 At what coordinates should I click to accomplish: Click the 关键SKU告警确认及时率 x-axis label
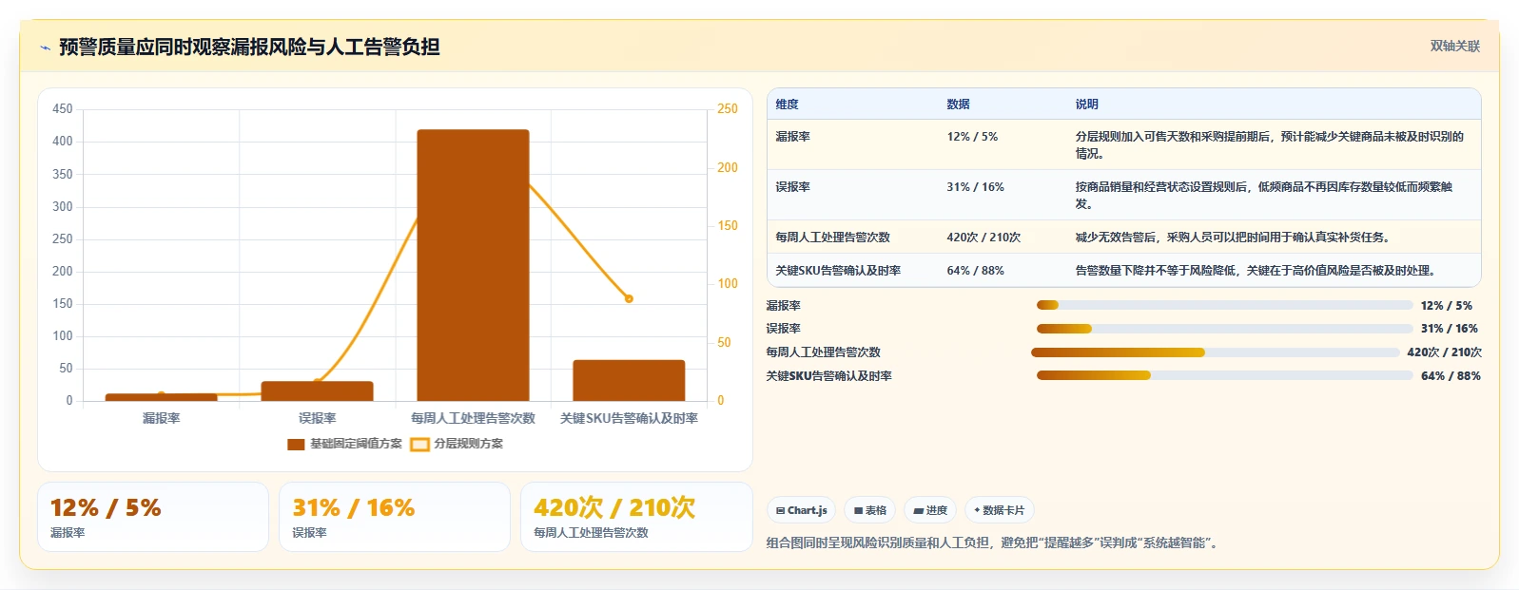tap(629, 418)
